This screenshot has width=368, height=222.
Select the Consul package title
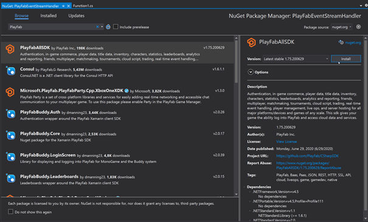[x=27, y=69]
